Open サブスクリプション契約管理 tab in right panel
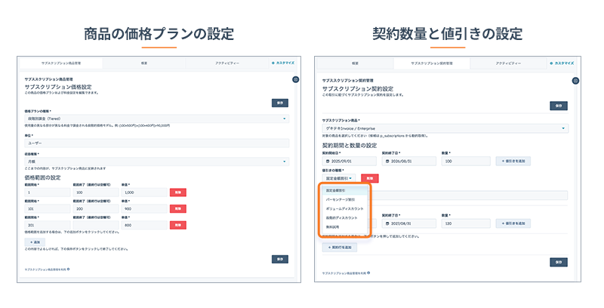This screenshot has width=604, height=308. (433, 63)
